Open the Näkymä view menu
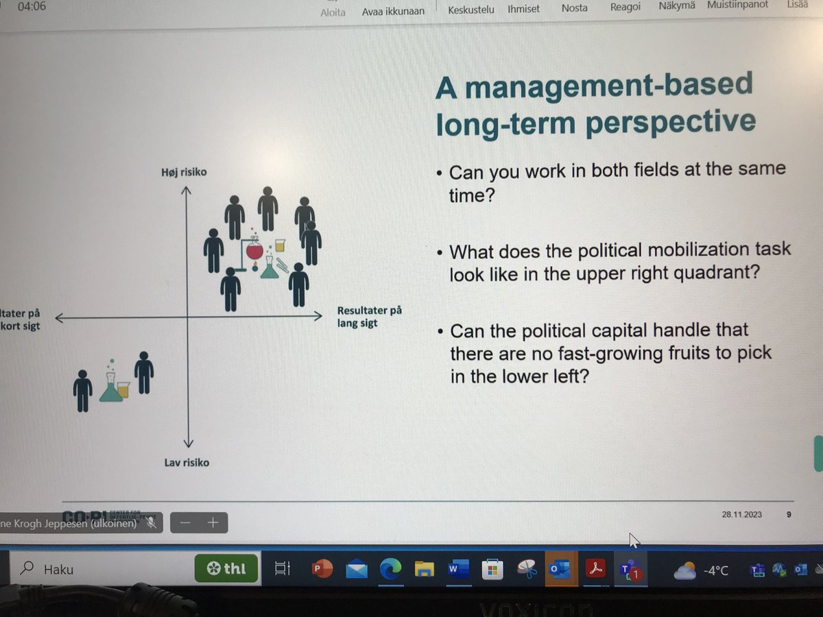The width and height of the screenshot is (823, 617). [677, 6]
